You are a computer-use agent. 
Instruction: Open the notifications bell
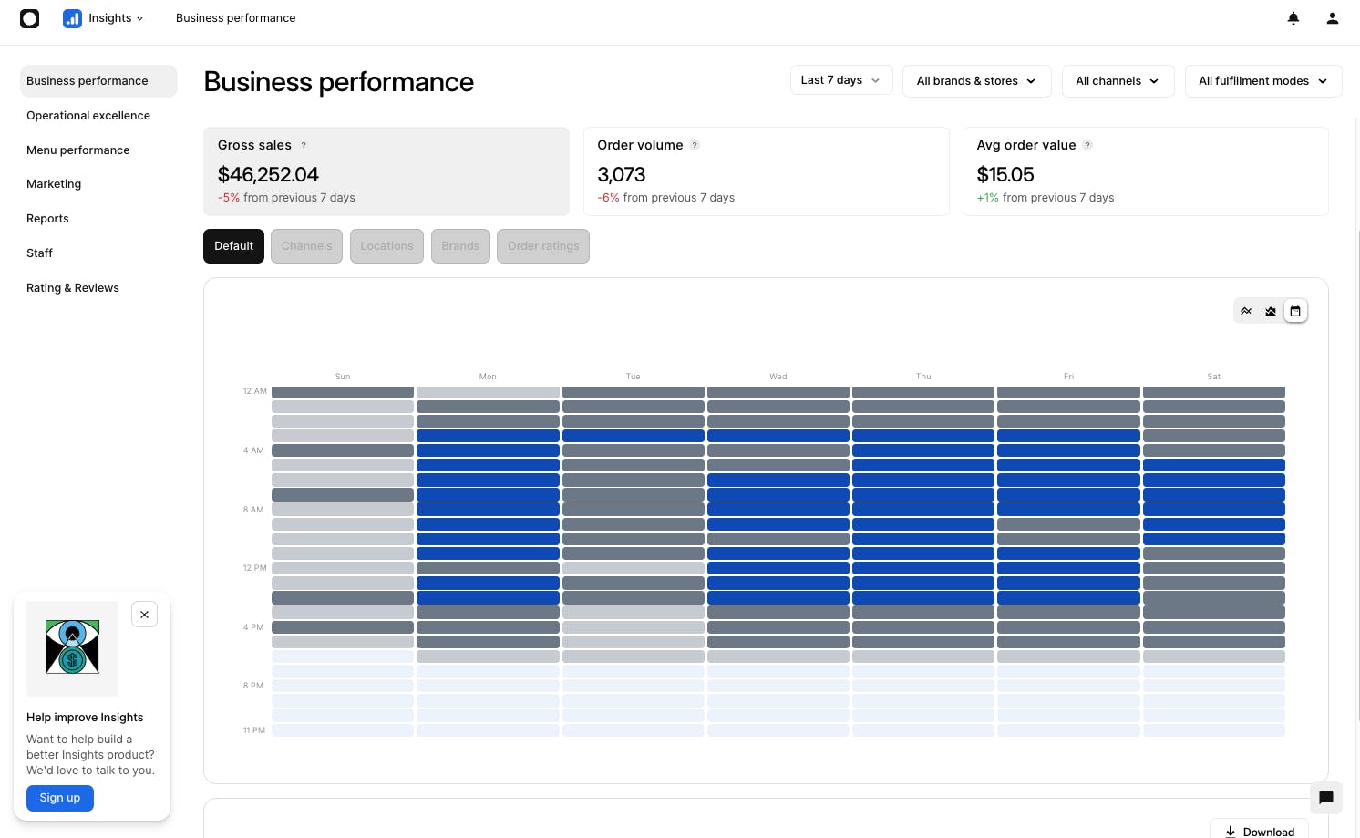click(1293, 18)
